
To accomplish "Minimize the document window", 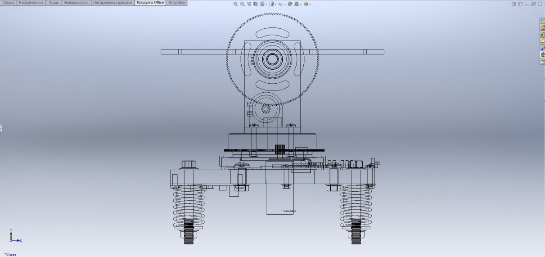I will (x=527, y=5).
